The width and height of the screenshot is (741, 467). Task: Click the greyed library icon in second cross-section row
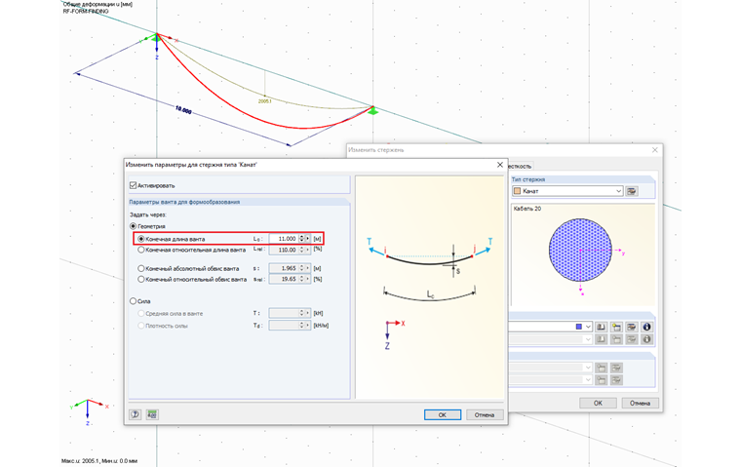pyautogui.click(x=602, y=339)
